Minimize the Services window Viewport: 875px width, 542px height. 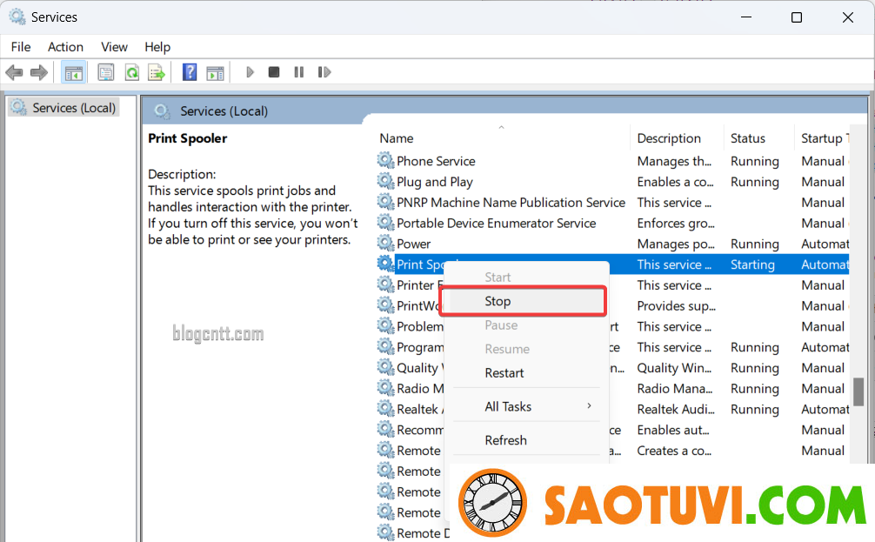(x=746, y=17)
